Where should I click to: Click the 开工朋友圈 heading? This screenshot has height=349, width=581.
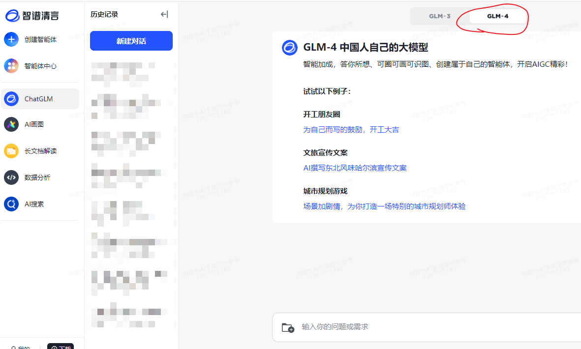tap(322, 115)
